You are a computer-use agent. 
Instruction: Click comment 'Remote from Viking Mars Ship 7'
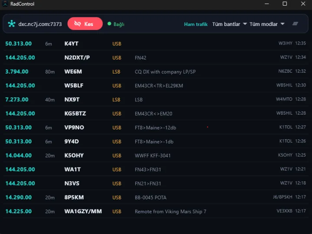pos(171,212)
